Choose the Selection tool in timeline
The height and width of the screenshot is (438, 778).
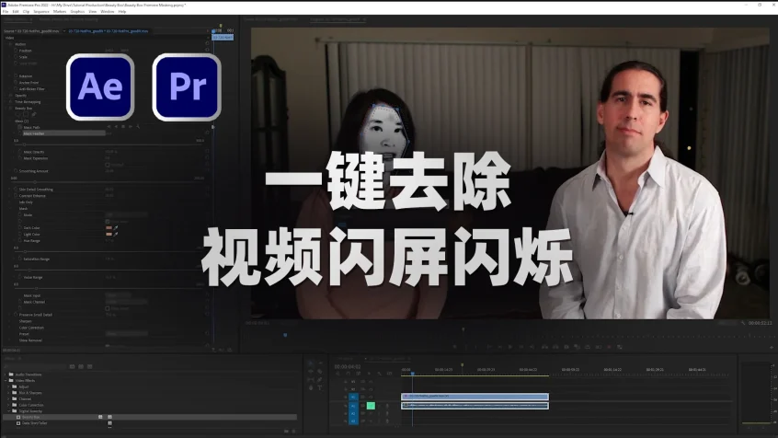pos(311,363)
